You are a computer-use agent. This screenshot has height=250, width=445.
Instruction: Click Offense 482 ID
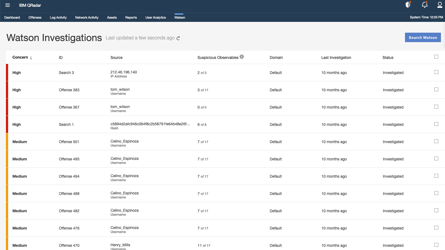click(69, 211)
